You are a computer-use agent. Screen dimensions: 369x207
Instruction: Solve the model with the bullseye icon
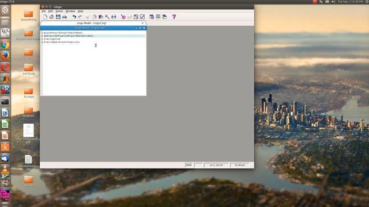[123, 17]
